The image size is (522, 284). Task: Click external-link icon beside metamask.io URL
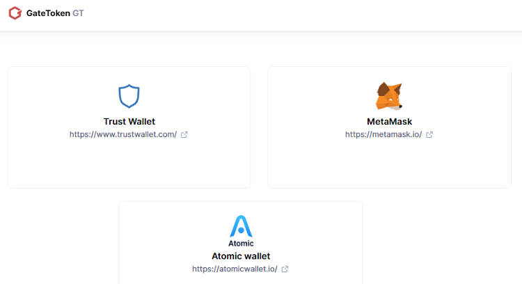pos(429,134)
